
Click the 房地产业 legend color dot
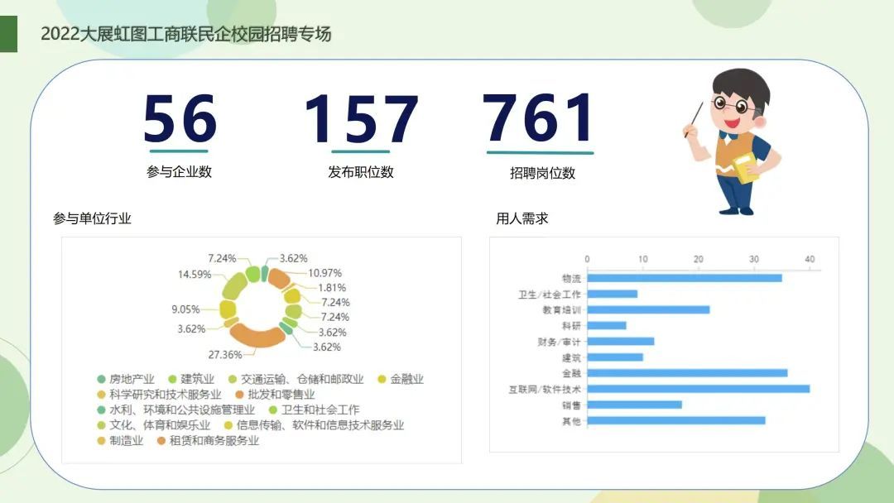click(x=102, y=379)
